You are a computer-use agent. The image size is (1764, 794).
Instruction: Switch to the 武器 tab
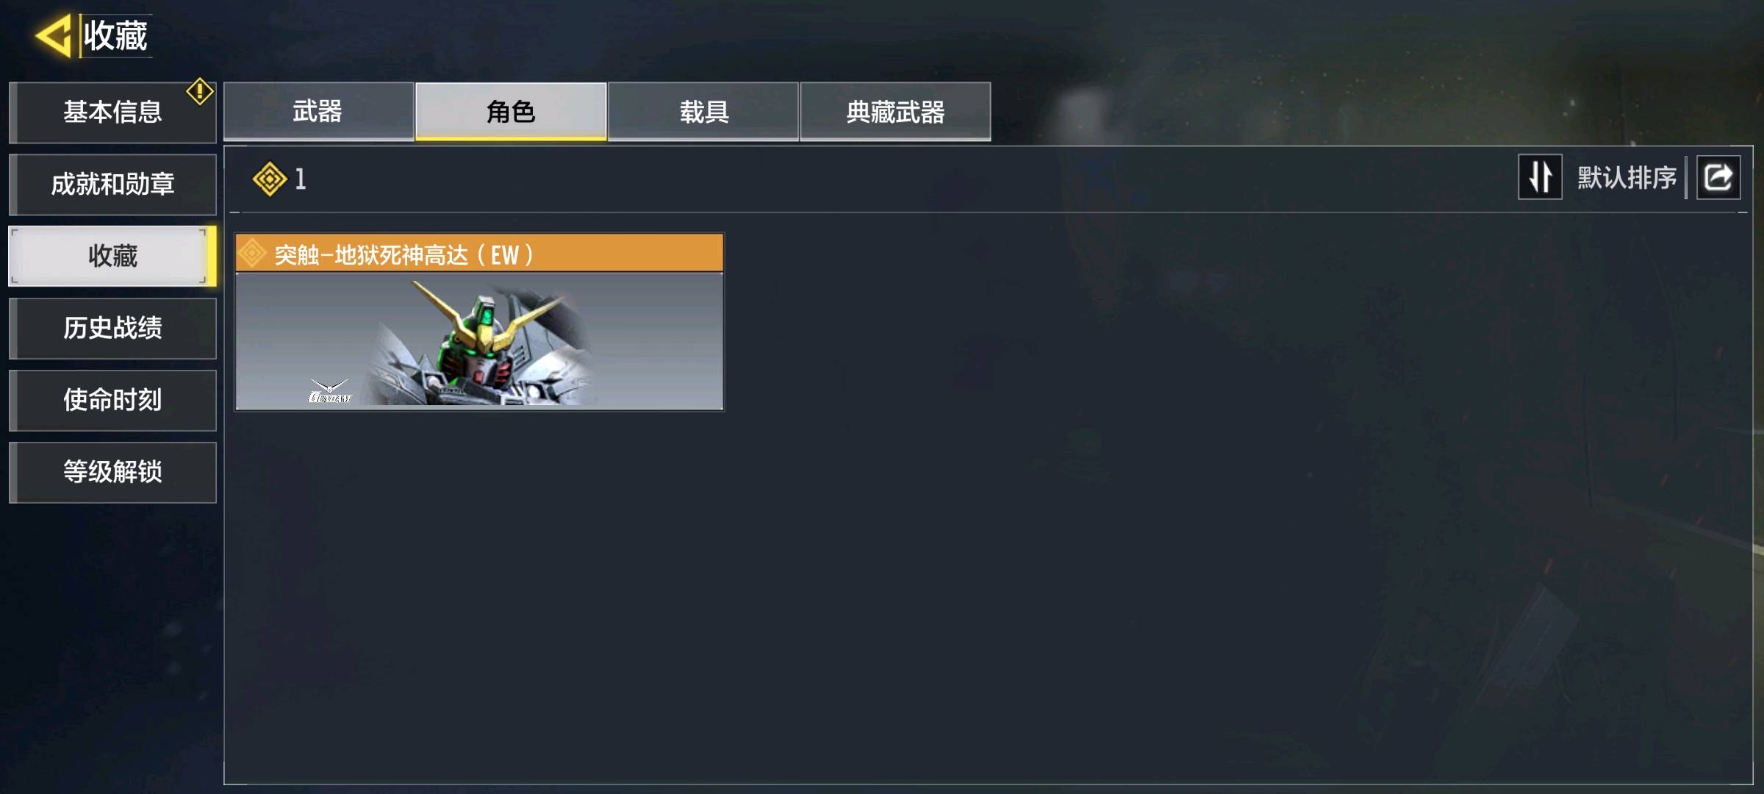(x=318, y=111)
